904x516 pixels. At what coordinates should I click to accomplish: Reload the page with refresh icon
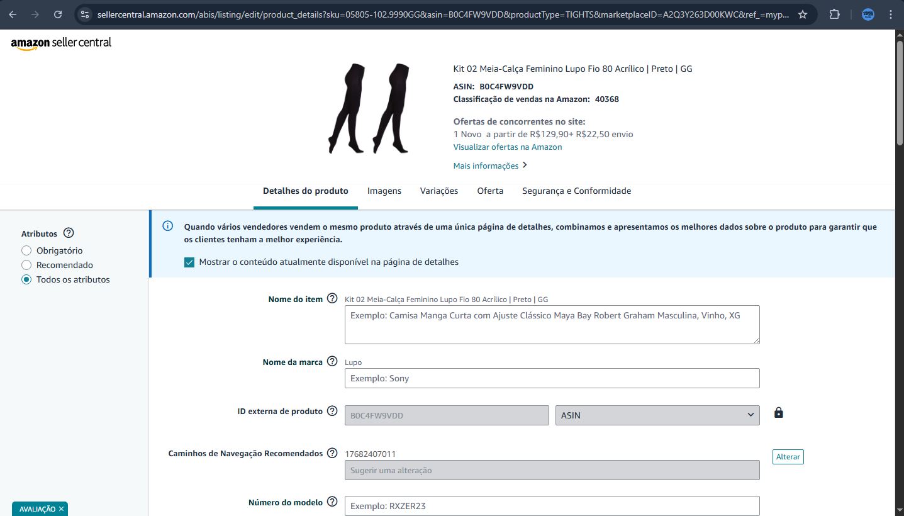tap(58, 14)
